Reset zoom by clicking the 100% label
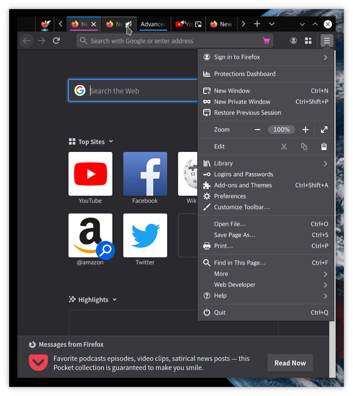 (281, 130)
